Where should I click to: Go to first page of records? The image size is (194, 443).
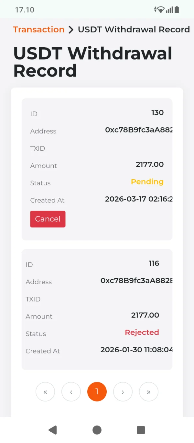coord(45,392)
